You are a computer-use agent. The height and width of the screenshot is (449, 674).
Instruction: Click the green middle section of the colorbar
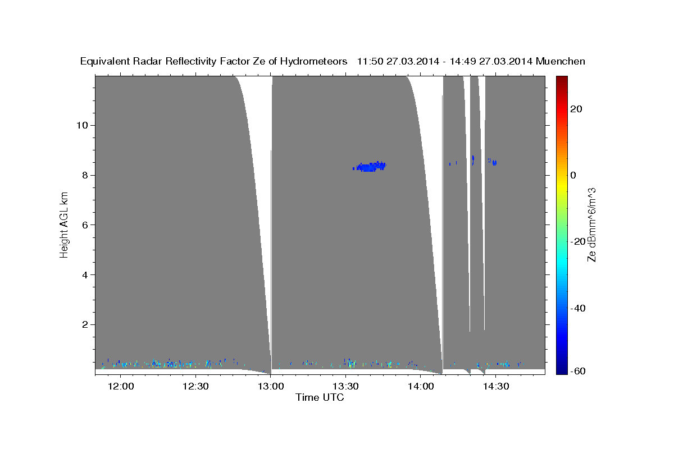click(561, 224)
